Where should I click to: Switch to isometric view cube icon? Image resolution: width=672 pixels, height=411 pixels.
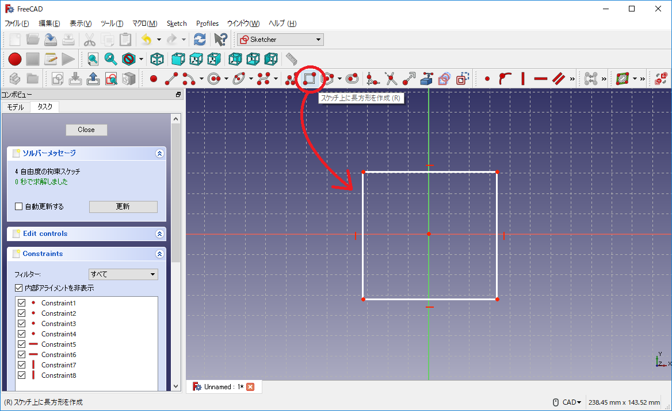coord(157,59)
